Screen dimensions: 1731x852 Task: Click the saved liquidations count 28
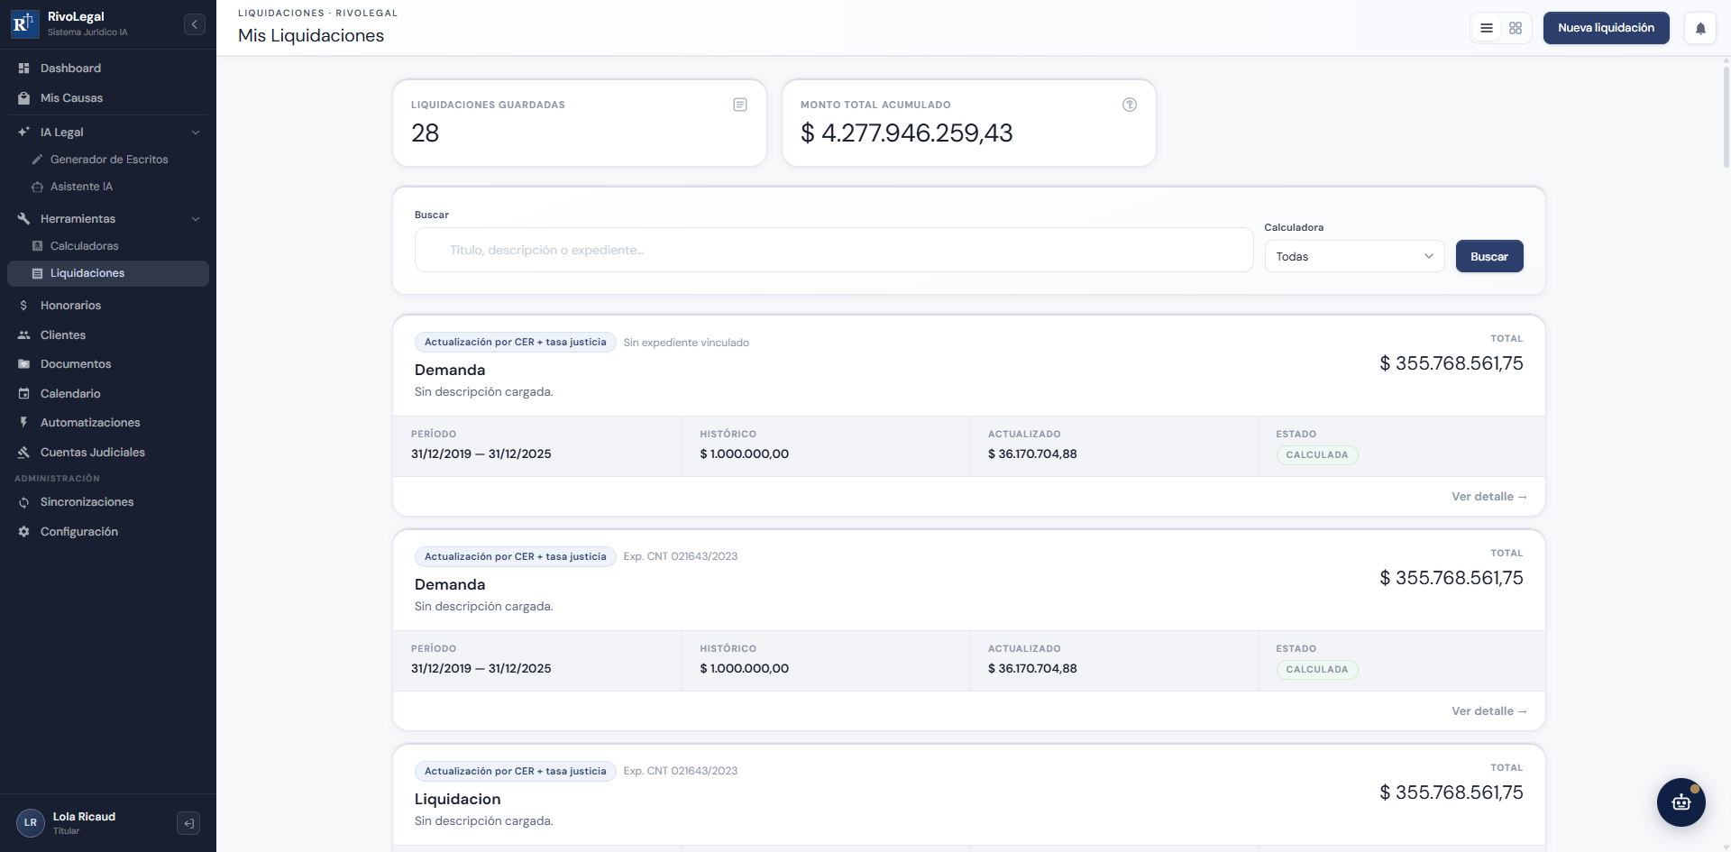[426, 133]
